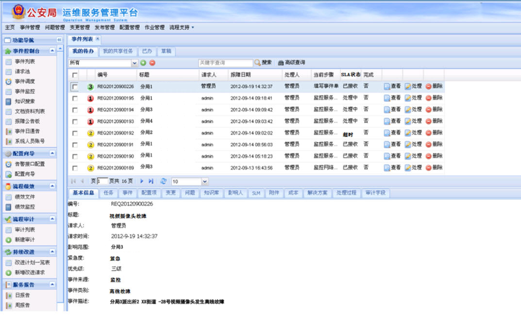Screen dimensions: 521x324
Task: Collapse the 配置向导 sidebar section
Action: (52, 154)
